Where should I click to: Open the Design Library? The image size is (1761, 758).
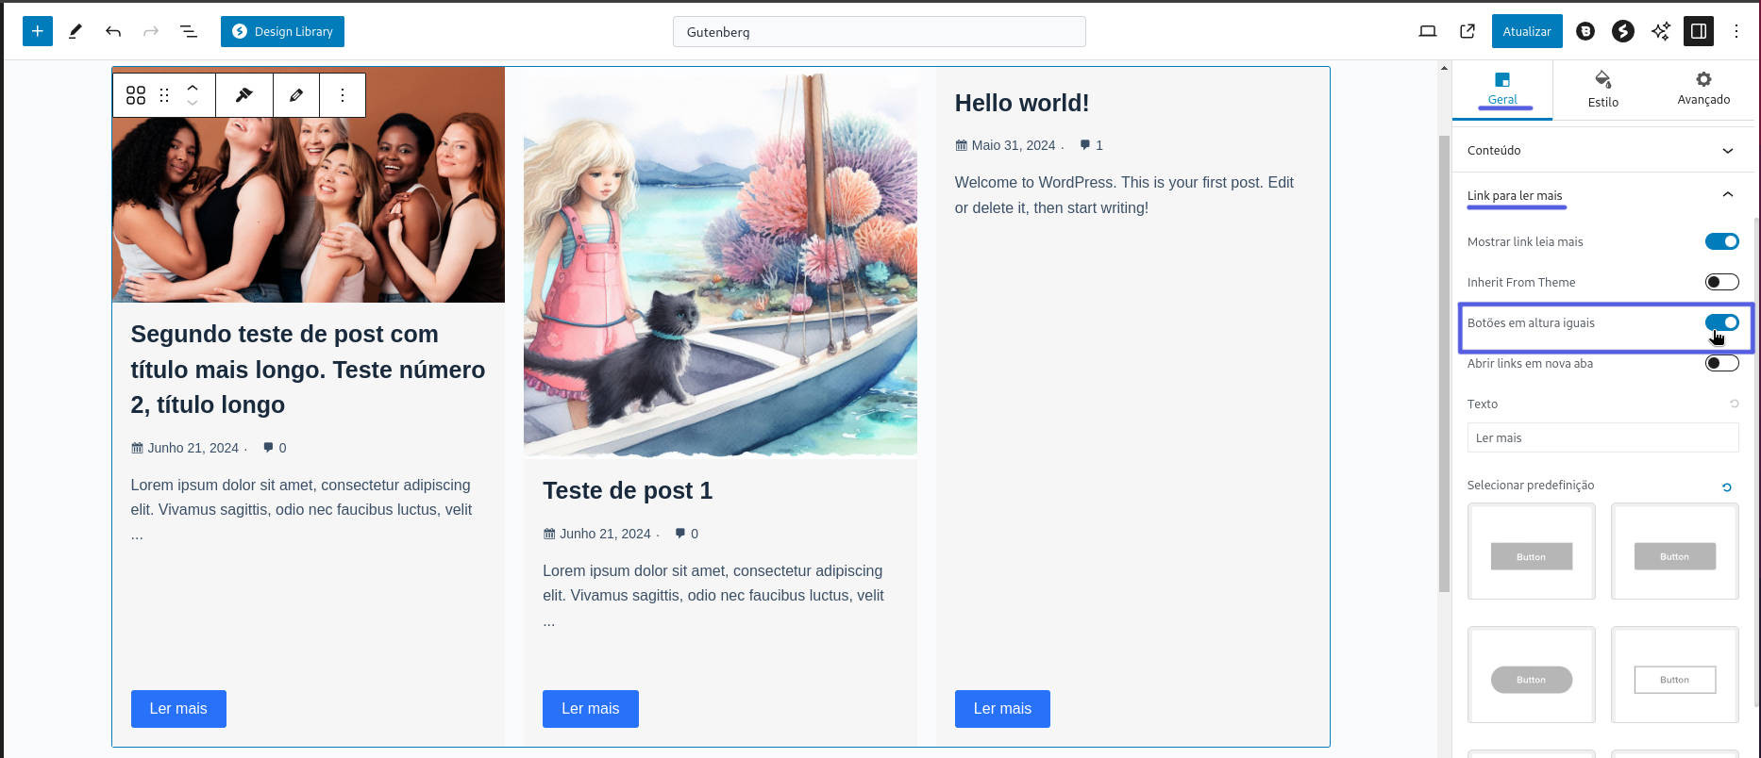[x=282, y=31]
